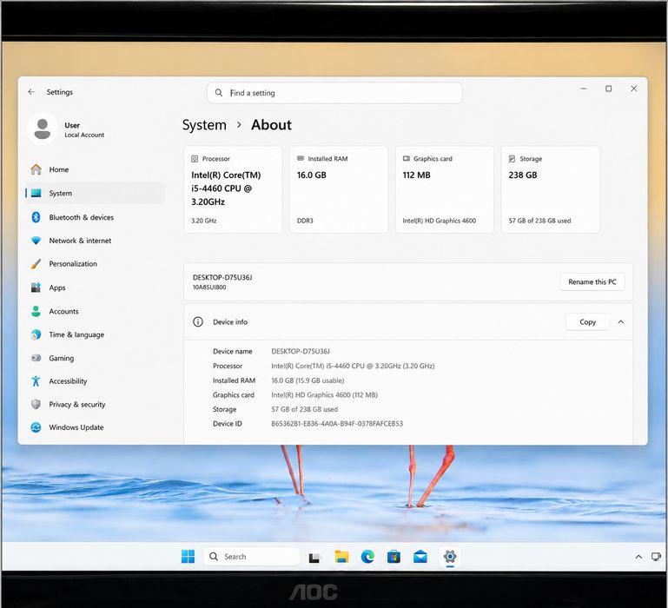
Task: Click System in the breadcrumb
Action: tap(204, 125)
